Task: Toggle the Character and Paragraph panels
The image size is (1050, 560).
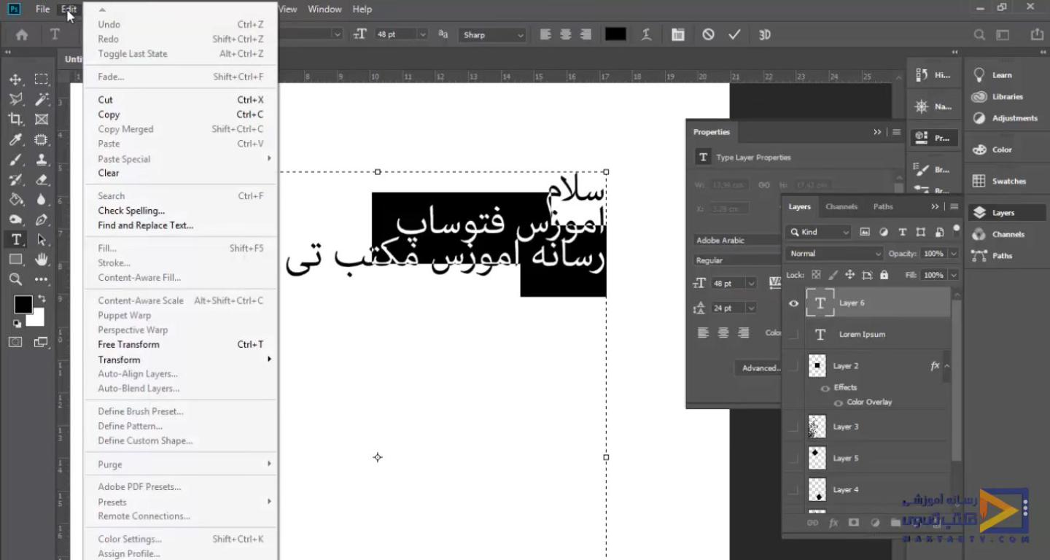Action: [678, 34]
